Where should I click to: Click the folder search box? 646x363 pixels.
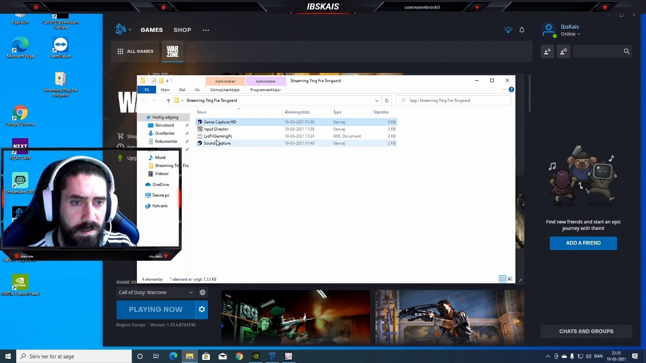454,100
